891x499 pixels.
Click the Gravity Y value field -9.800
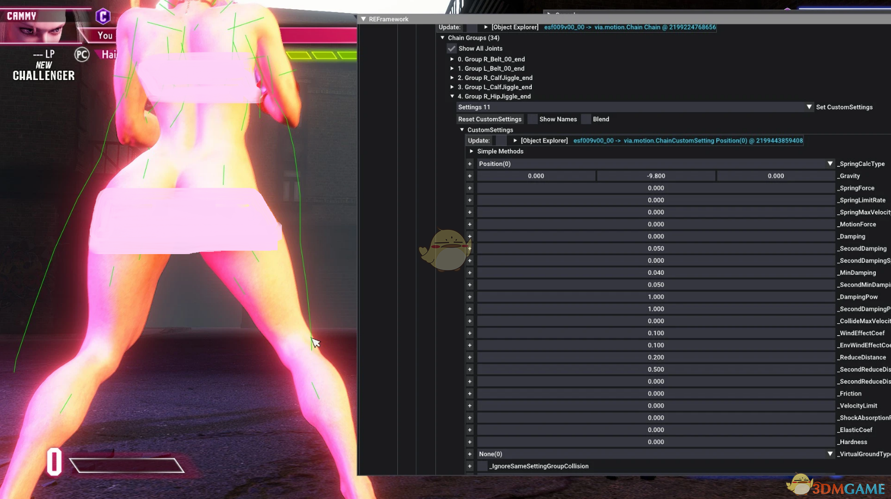656,176
